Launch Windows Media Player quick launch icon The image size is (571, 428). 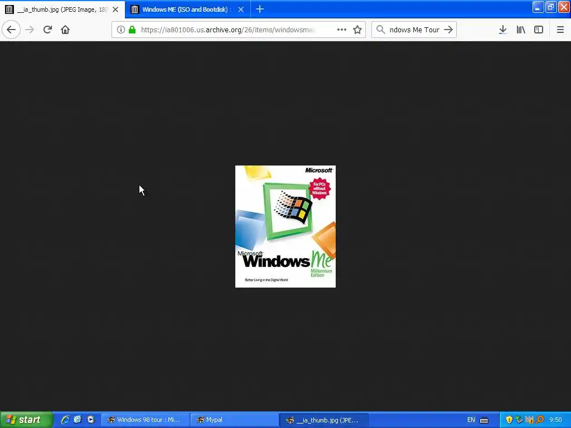point(91,420)
